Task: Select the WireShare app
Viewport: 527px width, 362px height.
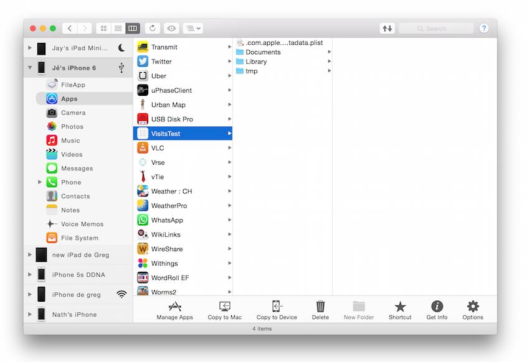Action: (x=183, y=249)
